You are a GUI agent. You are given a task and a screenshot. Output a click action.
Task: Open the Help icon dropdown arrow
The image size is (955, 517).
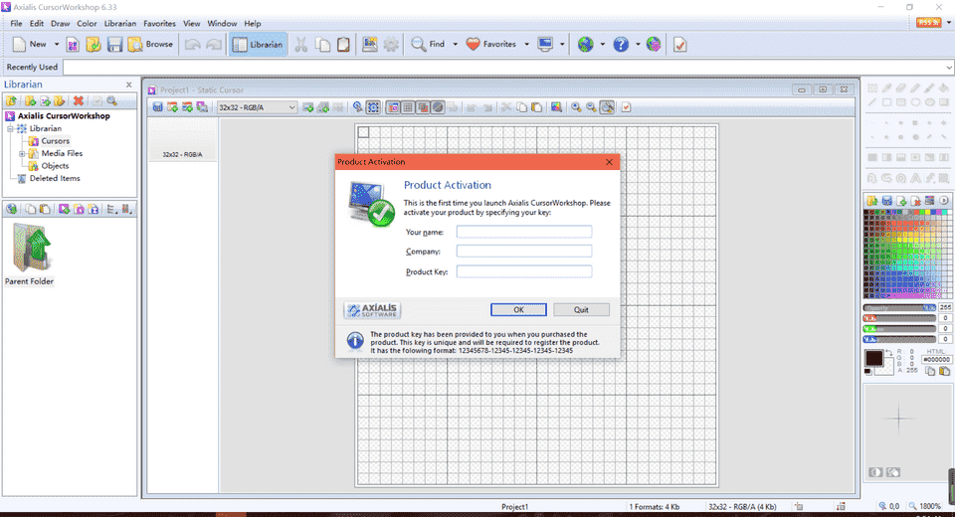coord(639,45)
